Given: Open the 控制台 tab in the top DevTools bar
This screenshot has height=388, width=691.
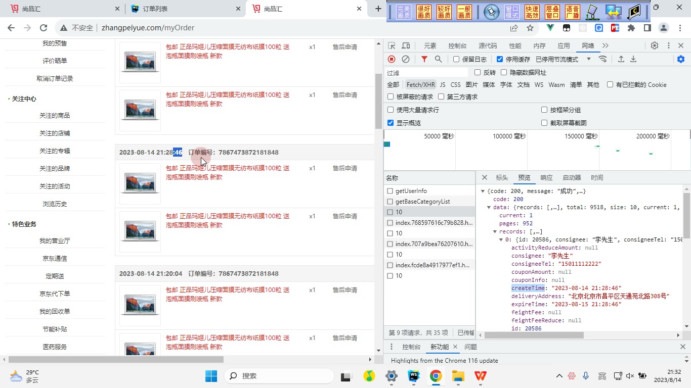Looking at the screenshot, I should tap(457, 45).
